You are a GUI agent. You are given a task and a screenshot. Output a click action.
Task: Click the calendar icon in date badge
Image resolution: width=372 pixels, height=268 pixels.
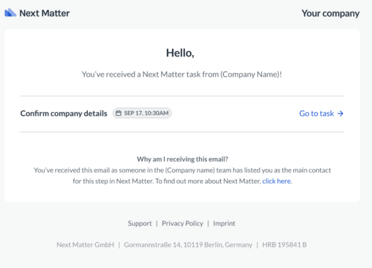pos(118,113)
